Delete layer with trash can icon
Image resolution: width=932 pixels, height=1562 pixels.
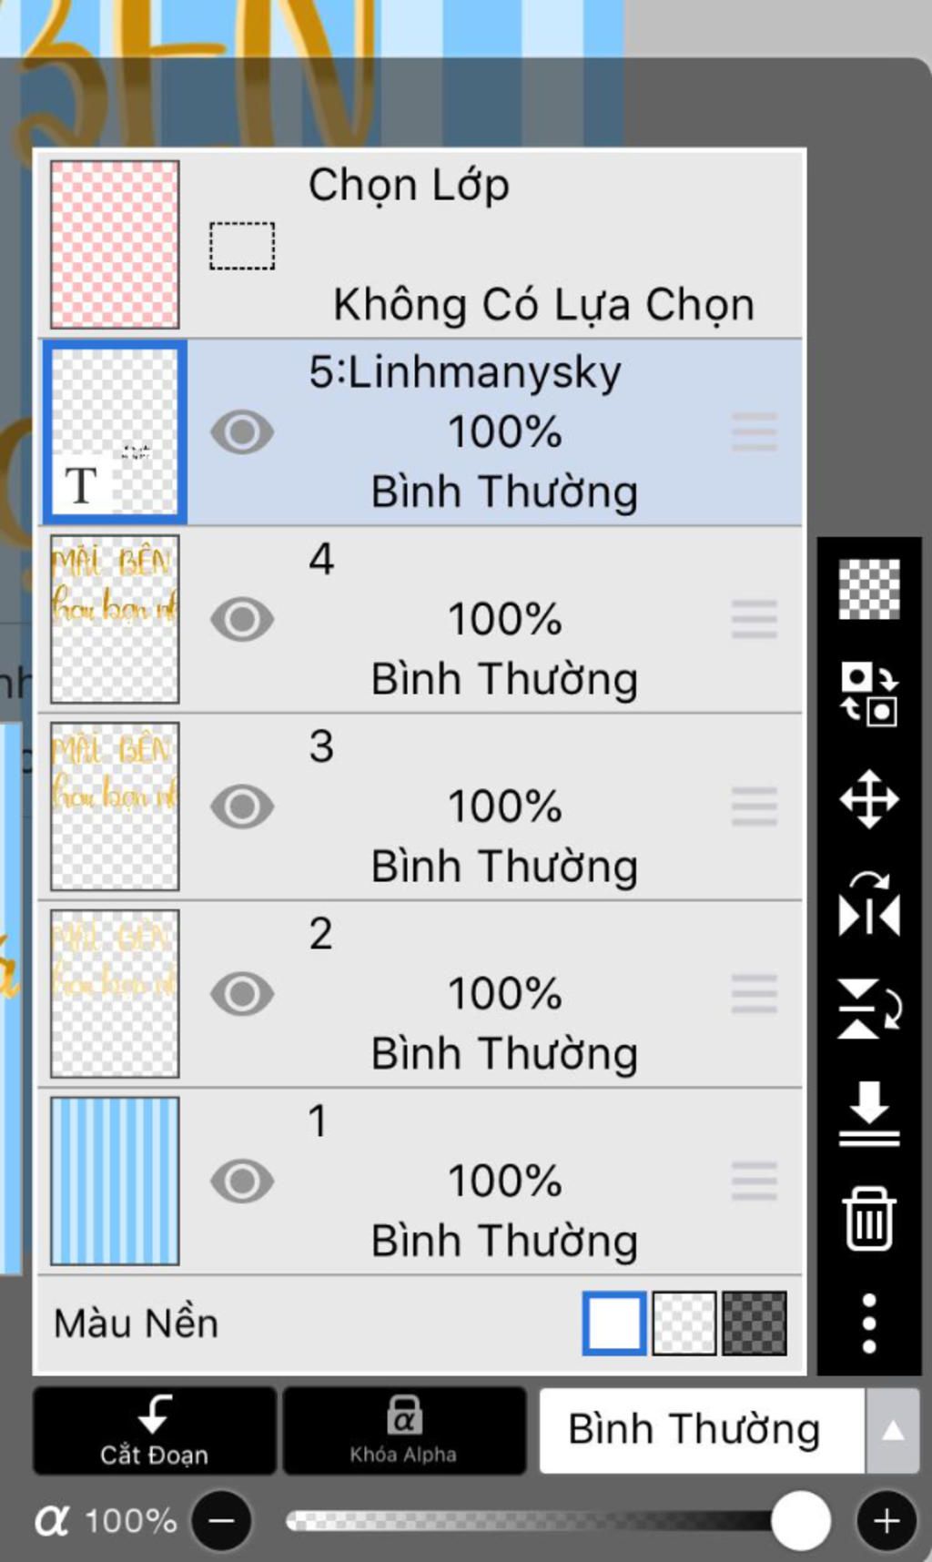pos(868,1219)
